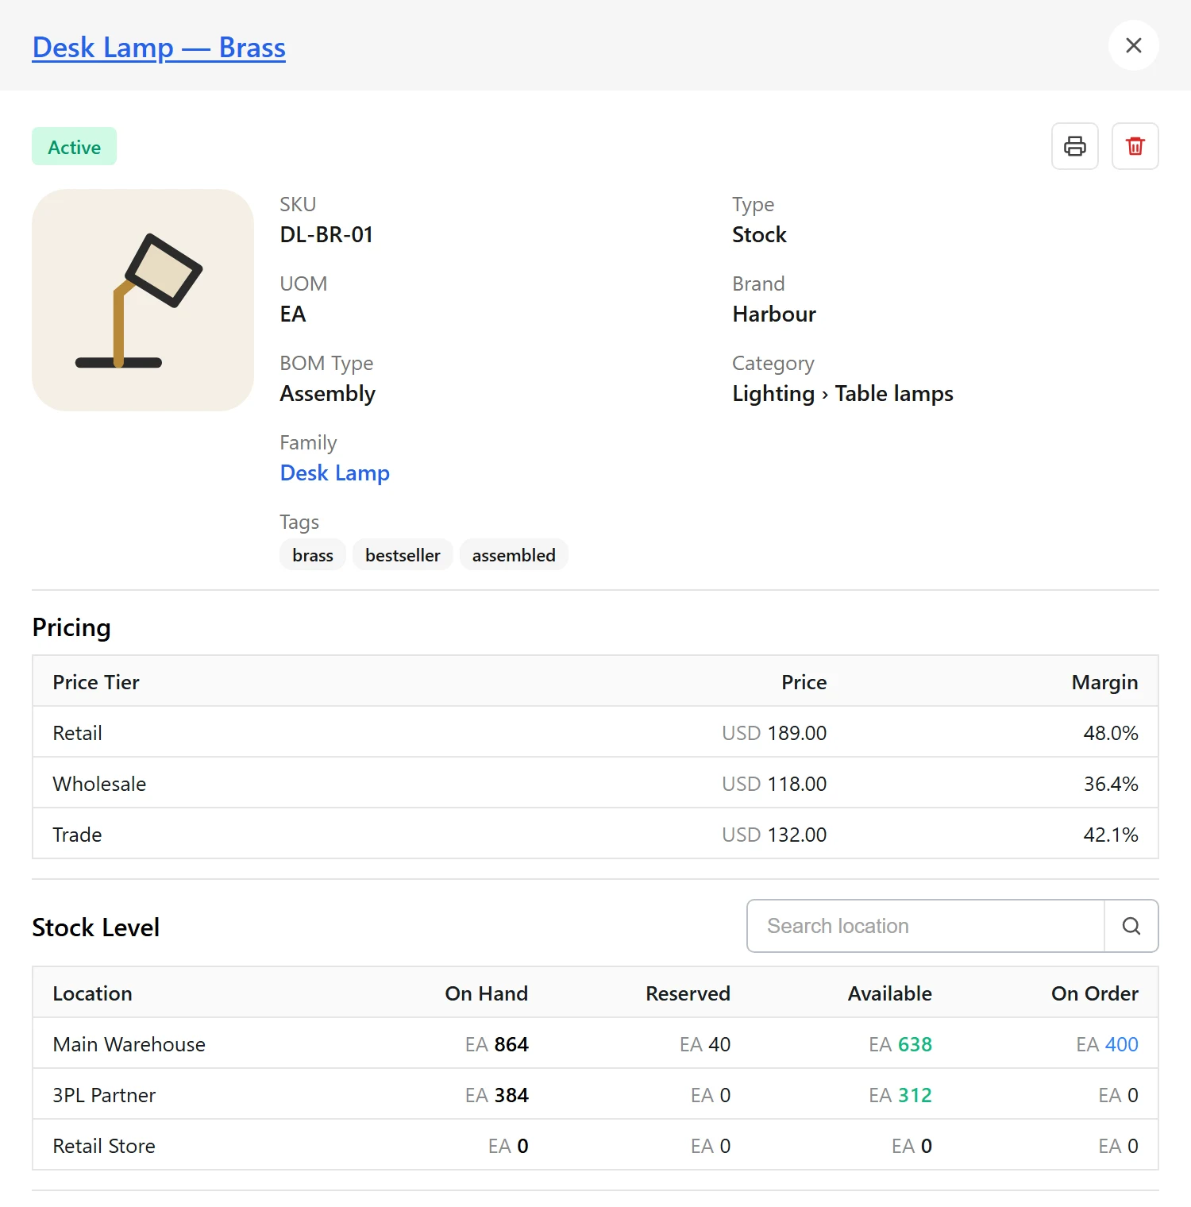
Task: Click the search magnifier icon
Action: tap(1131, 926)
